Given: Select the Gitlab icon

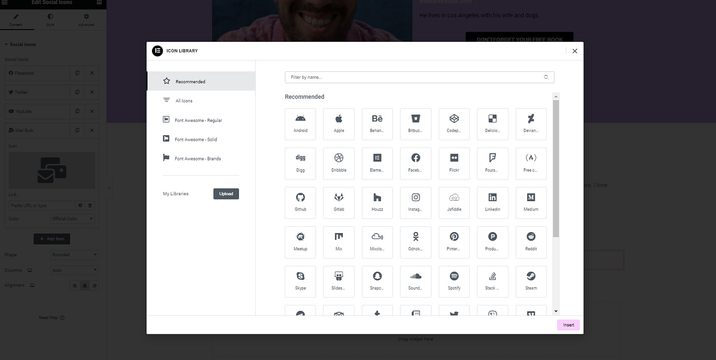Looking at the screenshot, I should [339, 203].
